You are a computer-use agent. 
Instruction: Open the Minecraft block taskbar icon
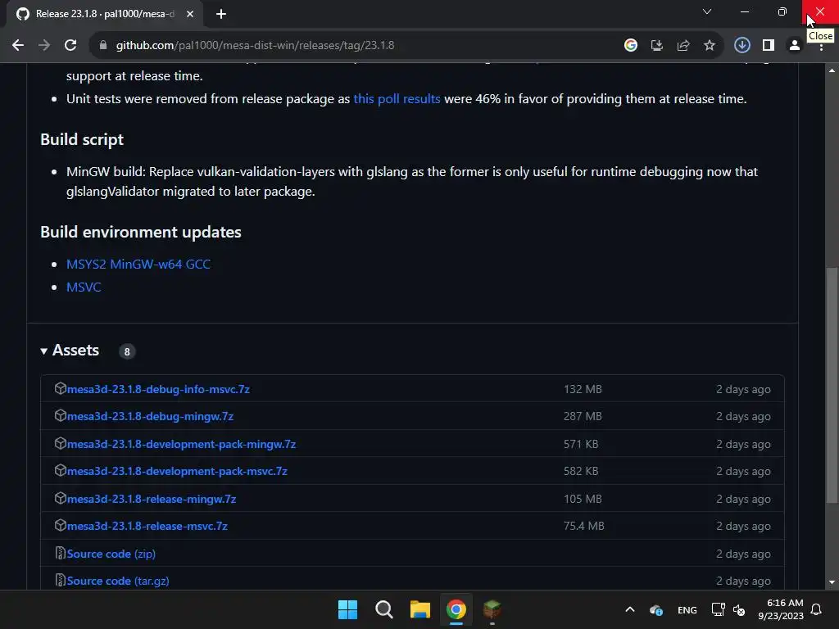[x=492, y=609]
